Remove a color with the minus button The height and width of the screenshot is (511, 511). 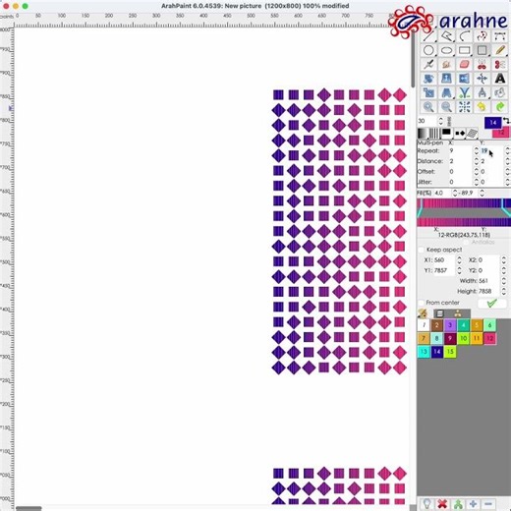(488, 504)
